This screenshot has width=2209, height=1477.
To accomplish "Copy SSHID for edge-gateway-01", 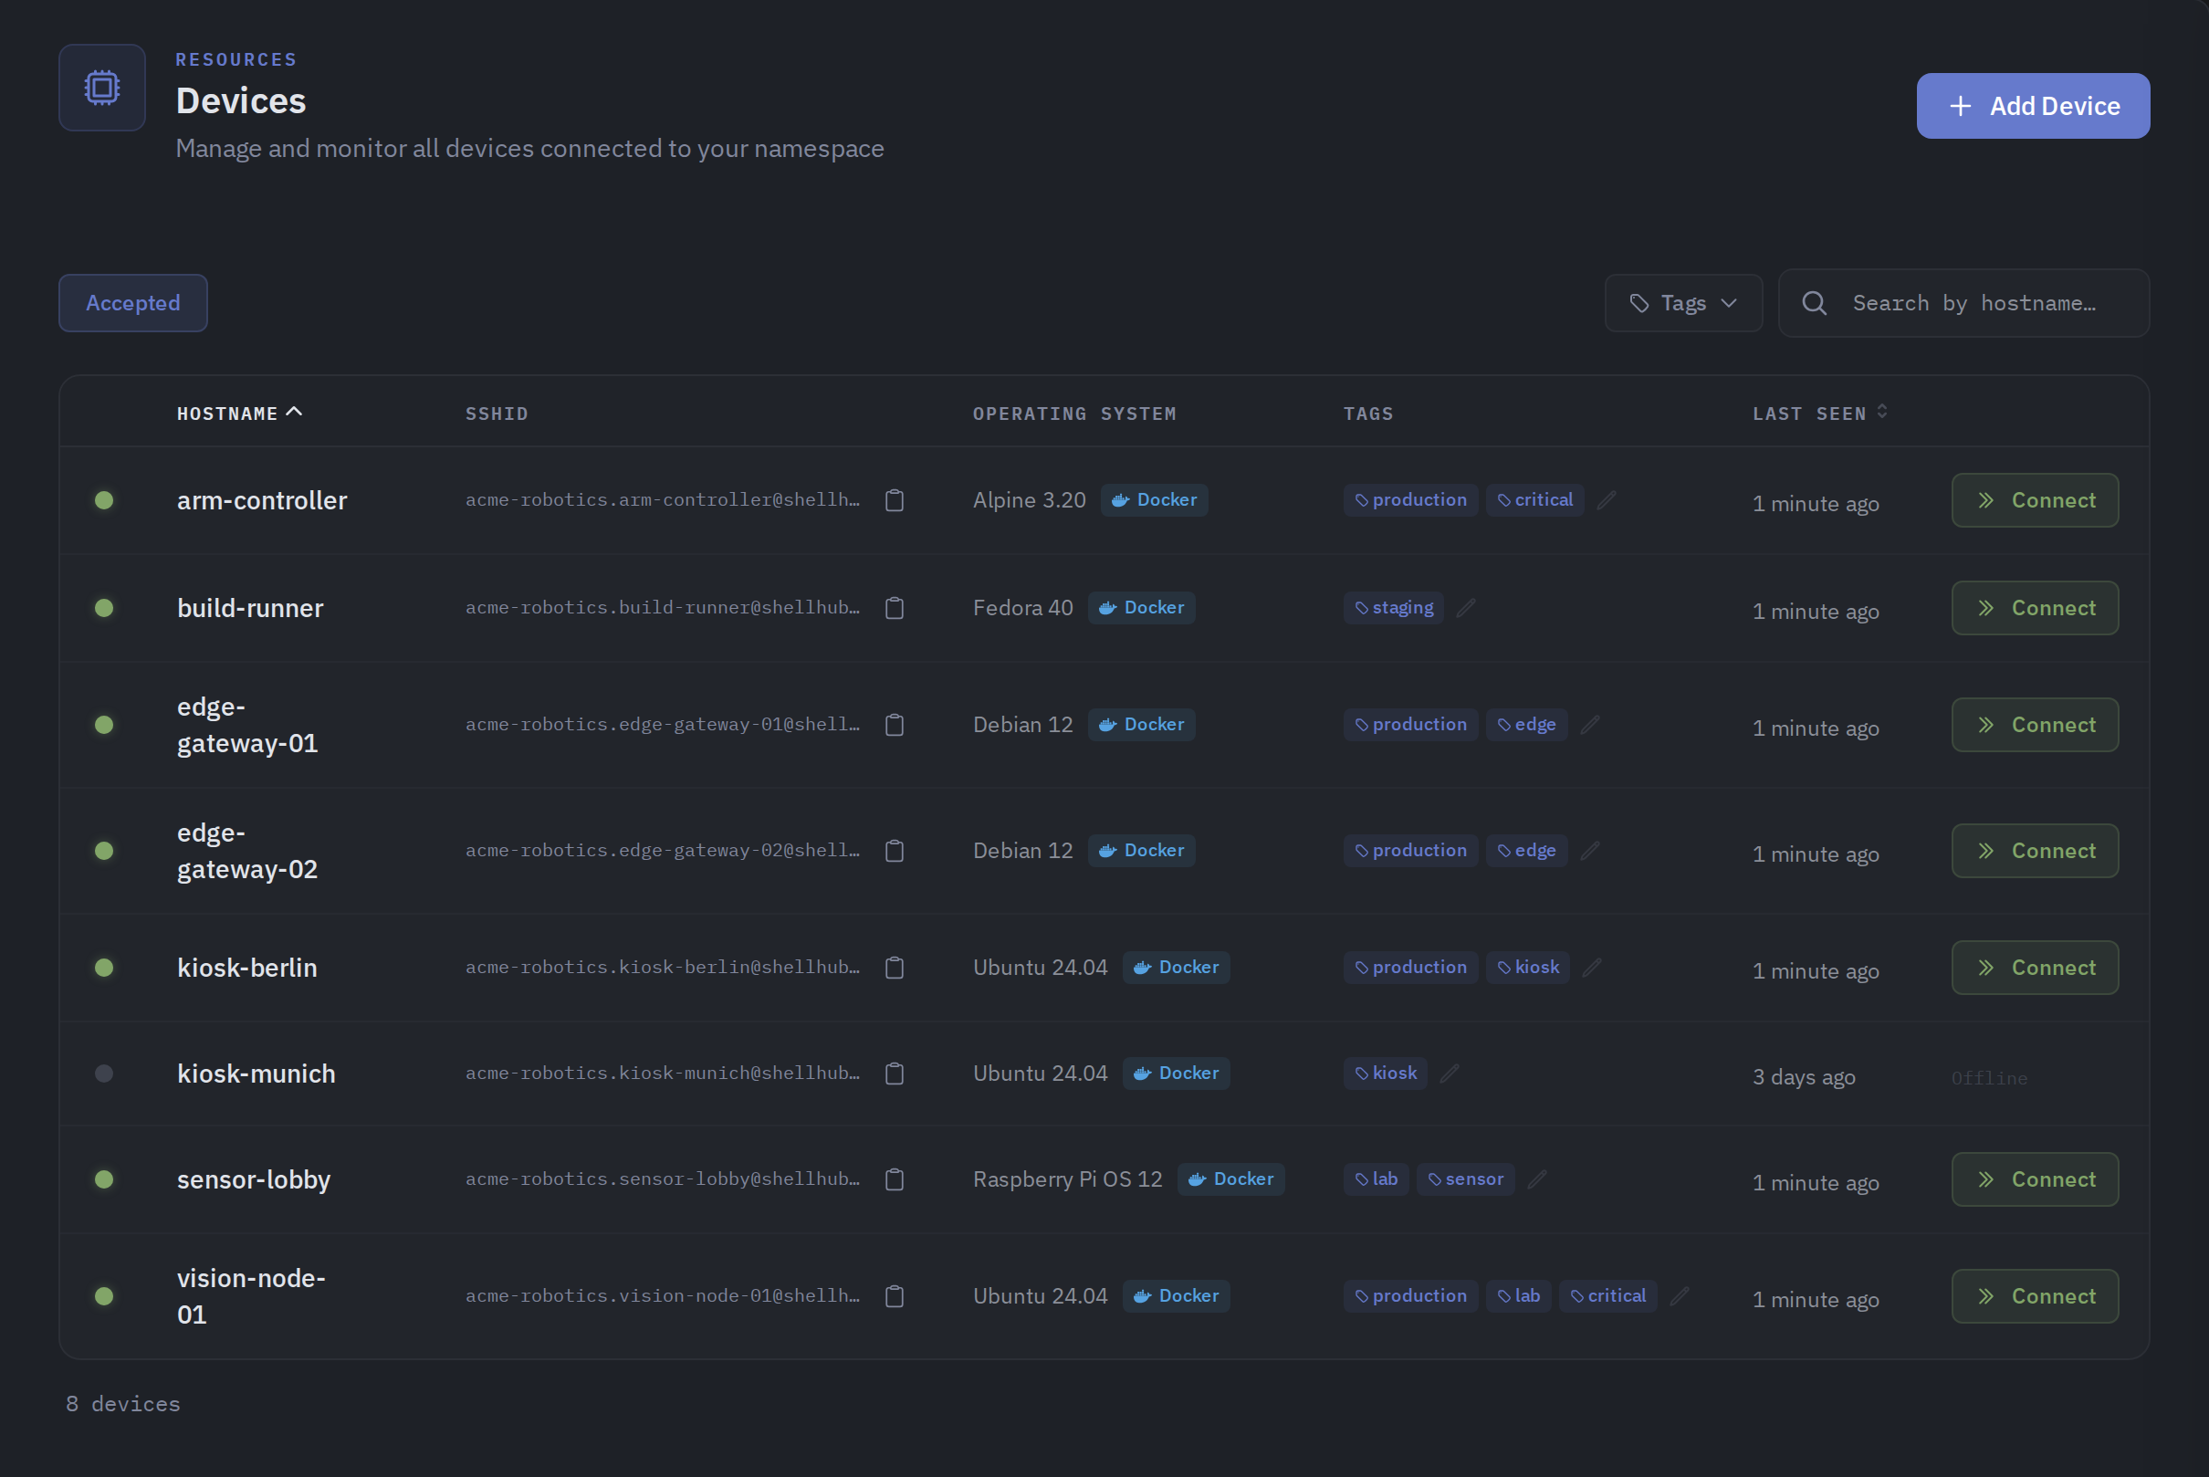I will 894,725.
